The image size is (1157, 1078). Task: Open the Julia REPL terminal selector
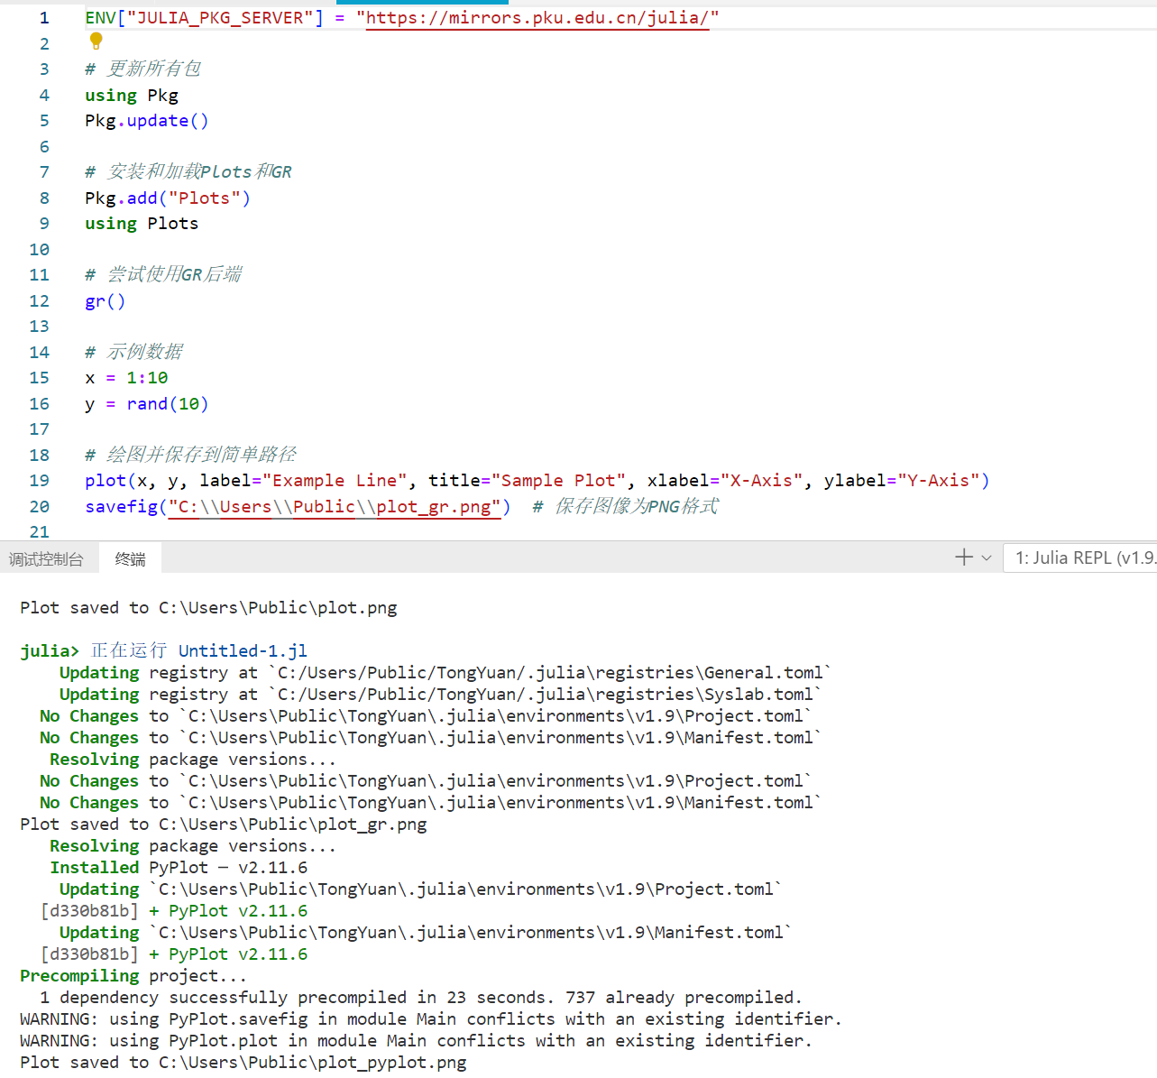1080,557
